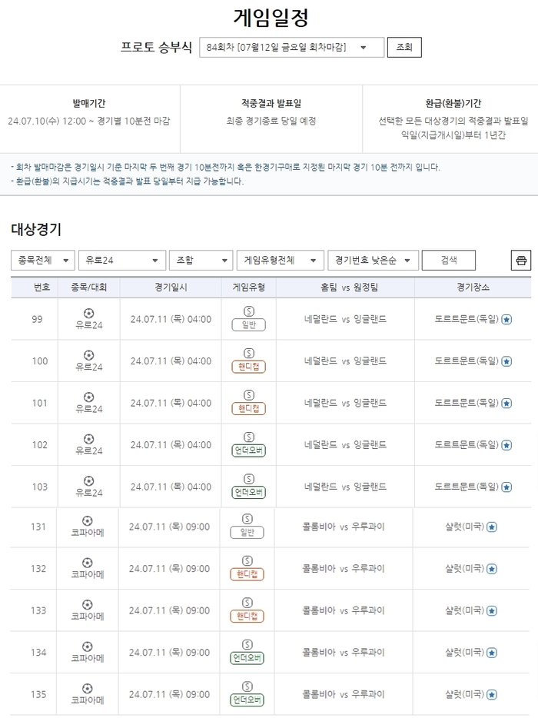Expand the 종목전체 sport filter dropdown
Viewport: 538px width, 718px height.
click(43, 261)
